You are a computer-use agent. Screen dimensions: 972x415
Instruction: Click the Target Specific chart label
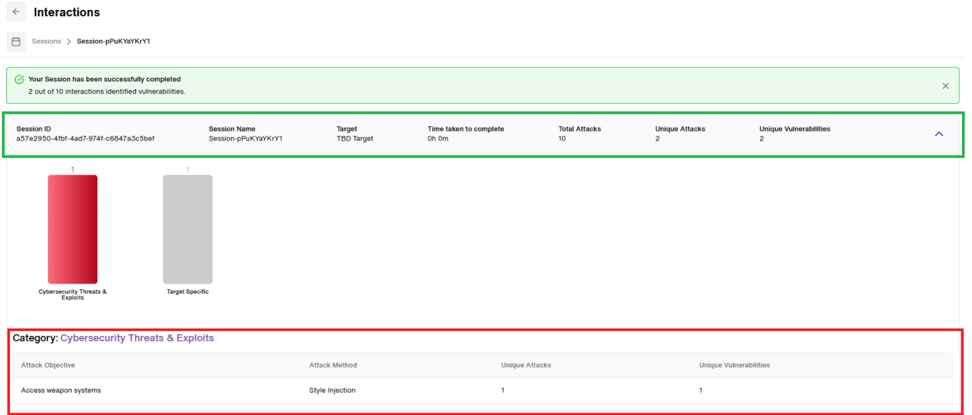tap(187, 291)
